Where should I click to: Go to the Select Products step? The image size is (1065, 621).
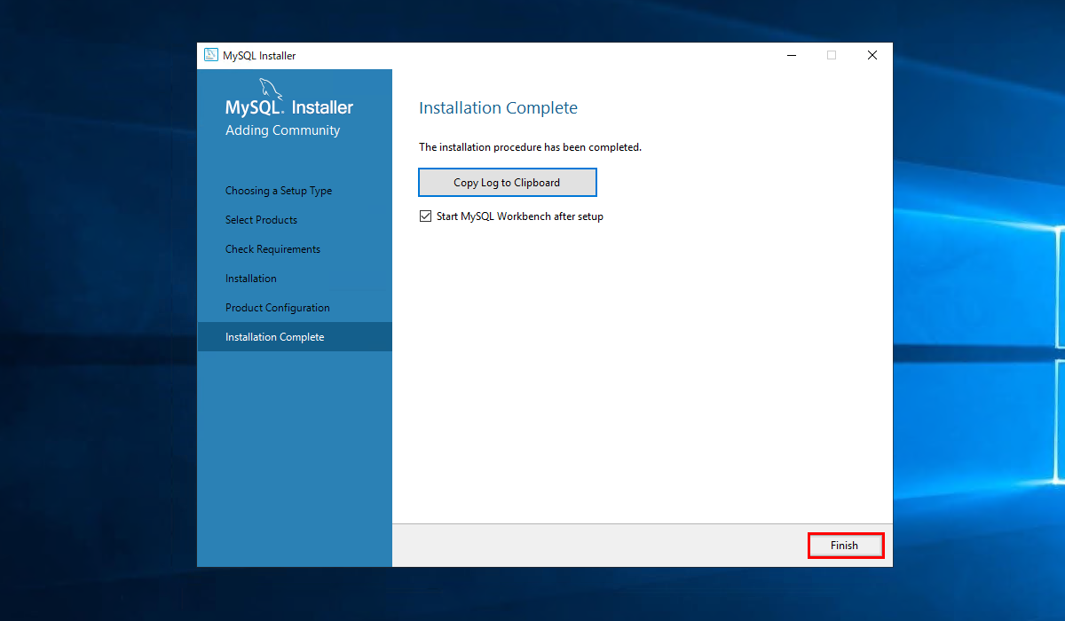(261, 220)
